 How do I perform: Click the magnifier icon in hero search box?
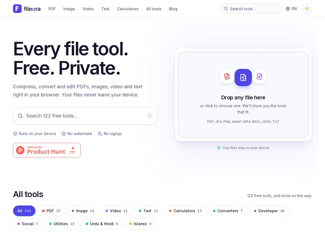pyautogui.click(x=20, y=116)
